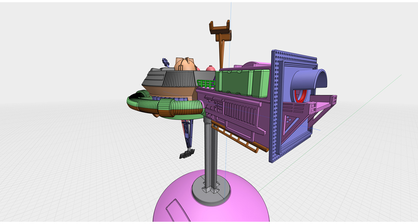The image size is (418, 224).
Task: Select the orange Y-shaped antenna fork on top
Action: click(220, 30)
